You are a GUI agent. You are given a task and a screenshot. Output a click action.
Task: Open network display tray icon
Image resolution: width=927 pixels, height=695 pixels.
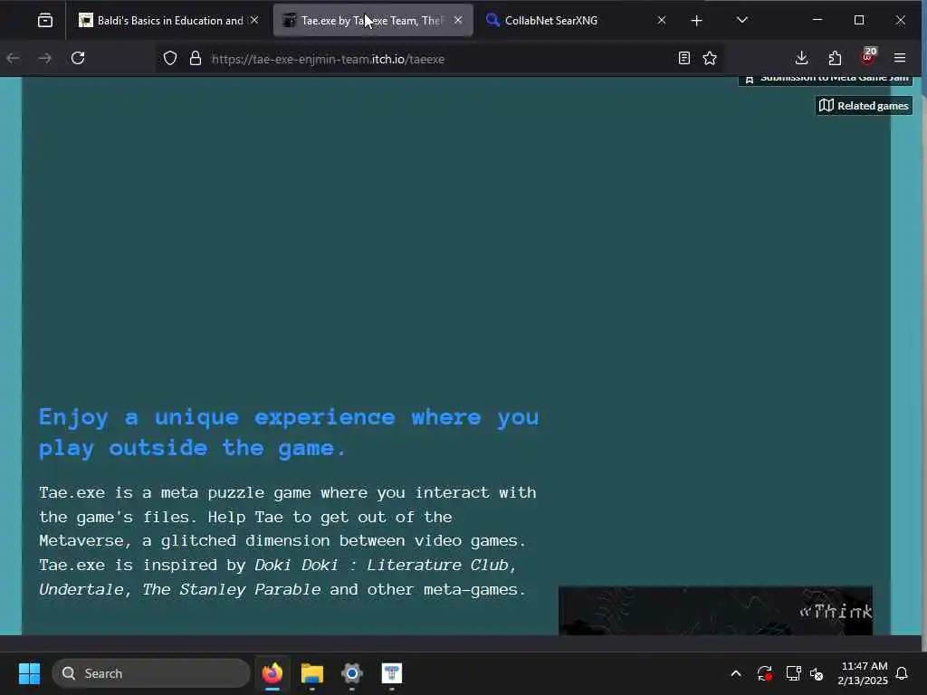point(793,673)
